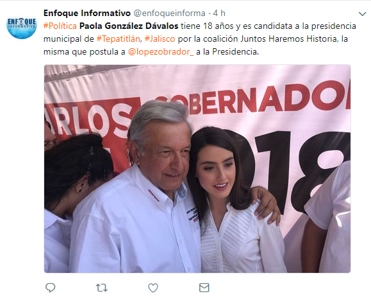Click the reply speech bubble icon
Image resolution: width=371 pixels, height=296 pixels.
click(x=50, y=288)
